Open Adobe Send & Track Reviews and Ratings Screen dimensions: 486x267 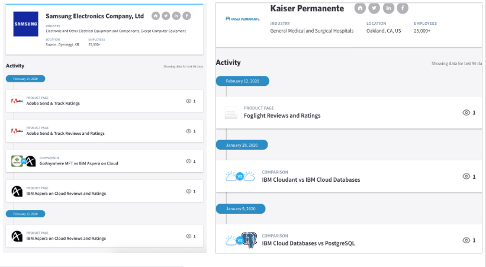(x=65, y=133)
